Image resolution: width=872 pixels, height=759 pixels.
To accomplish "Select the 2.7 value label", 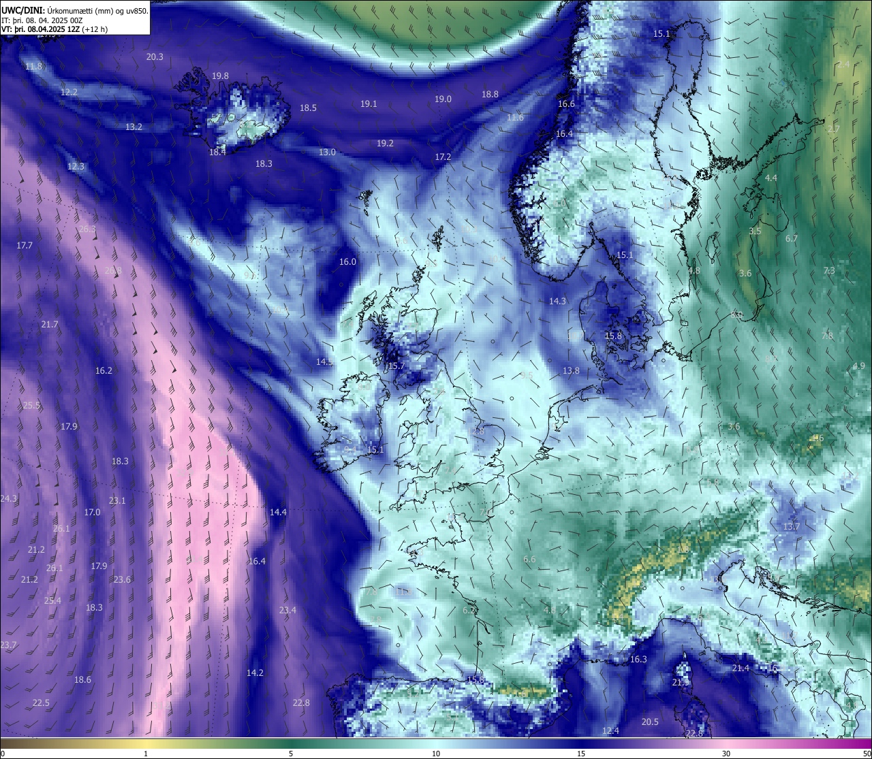I will click(x=833, y=129).
